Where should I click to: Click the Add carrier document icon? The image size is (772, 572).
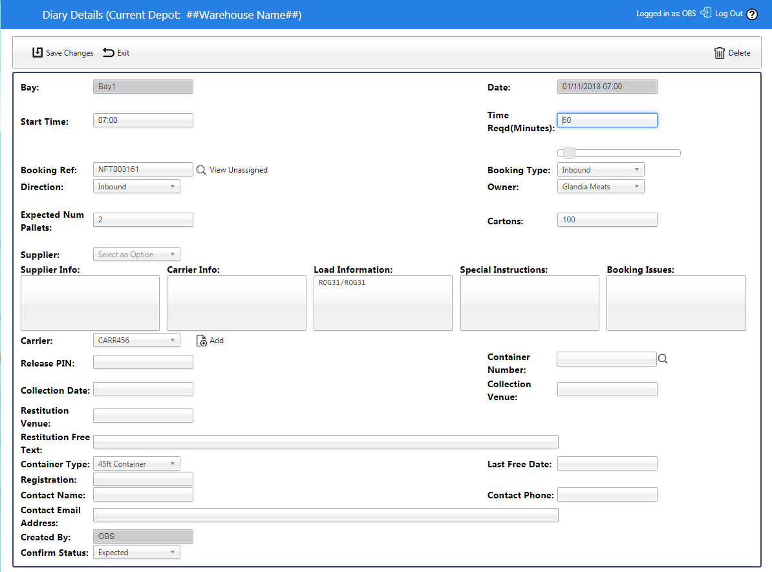(x=201, y=341)
